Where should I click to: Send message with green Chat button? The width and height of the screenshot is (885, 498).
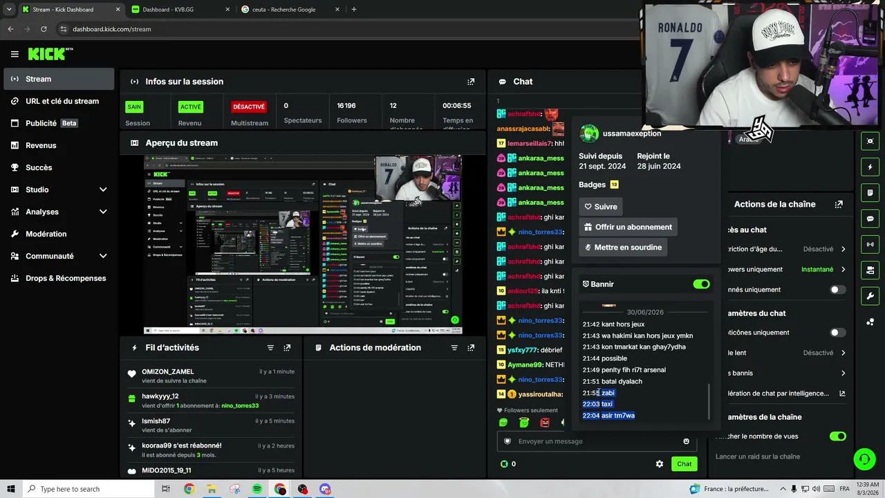(x=684, y=464)
